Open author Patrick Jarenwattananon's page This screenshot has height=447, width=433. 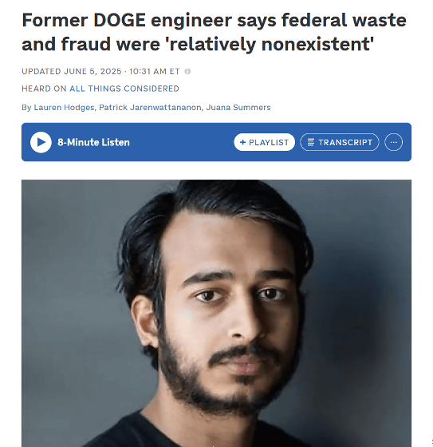[150, 108]
